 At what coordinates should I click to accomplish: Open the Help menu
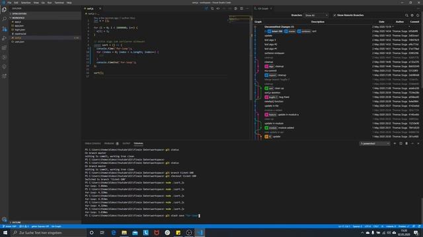click(x=69, y=3)
